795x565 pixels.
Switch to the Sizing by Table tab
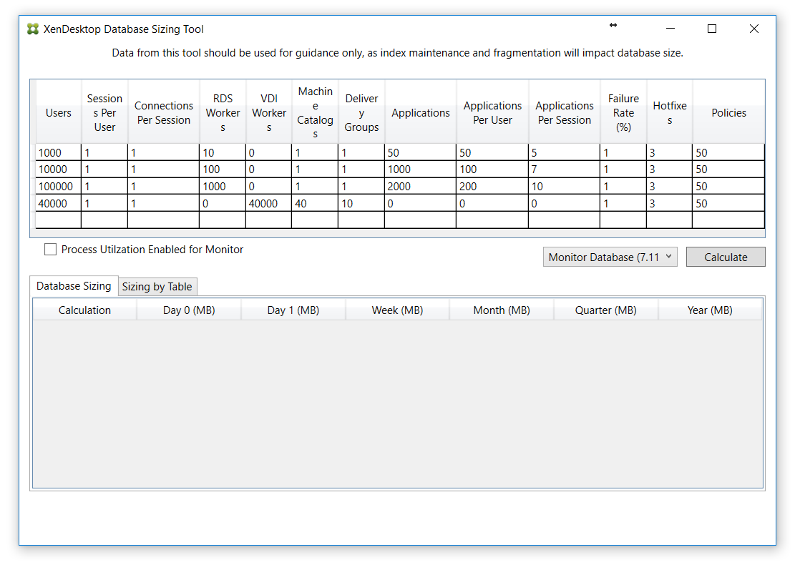point(157,286)
